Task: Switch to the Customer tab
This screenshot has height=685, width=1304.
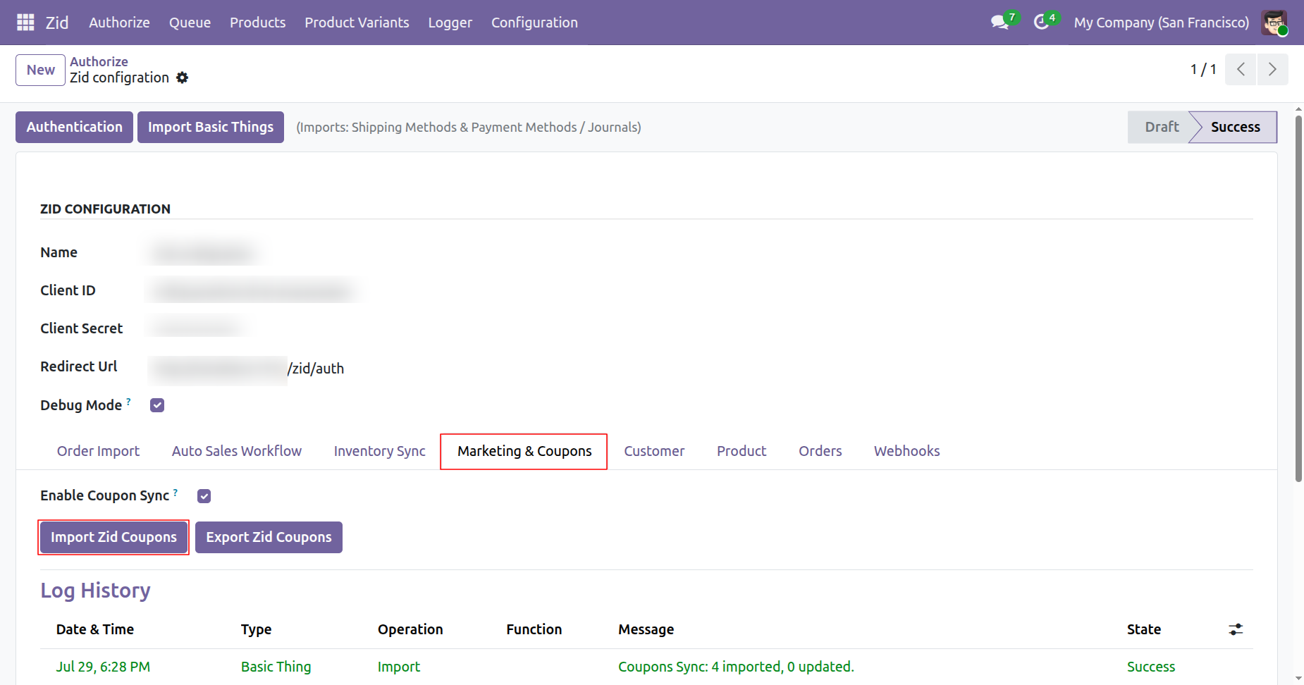Action: [x=654, y=451]
